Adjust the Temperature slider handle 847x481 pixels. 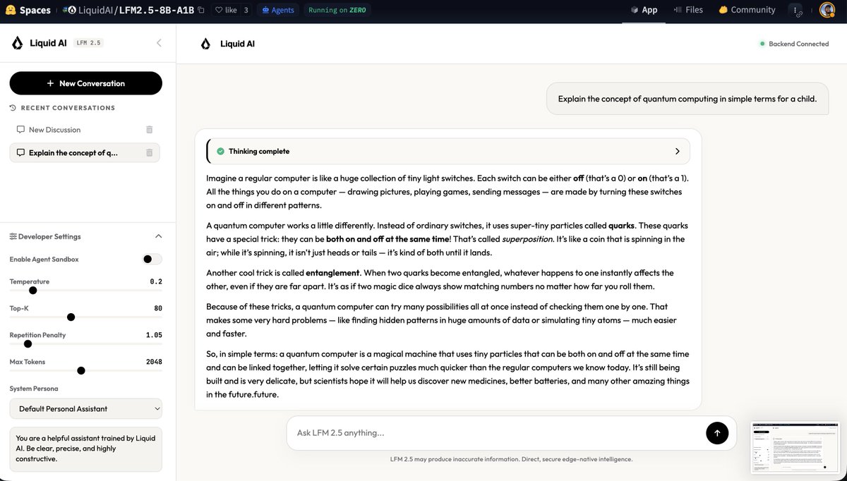pyautogui.click(x=32, y=291)
